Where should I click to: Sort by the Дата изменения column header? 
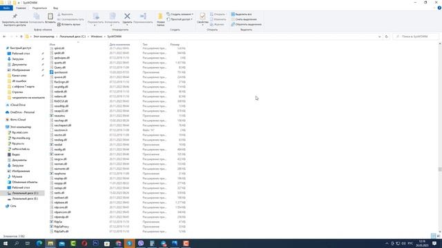coord(119,44)
